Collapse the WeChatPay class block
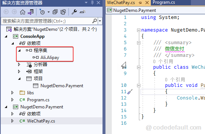This screenshot has height=134, width=205. coord(139,67)
